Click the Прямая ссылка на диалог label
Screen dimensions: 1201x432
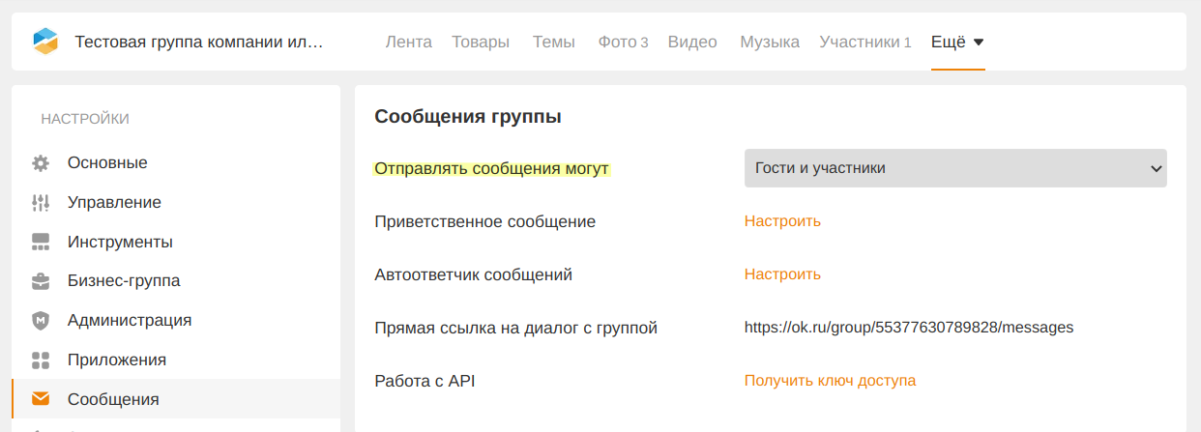point(515,328)
